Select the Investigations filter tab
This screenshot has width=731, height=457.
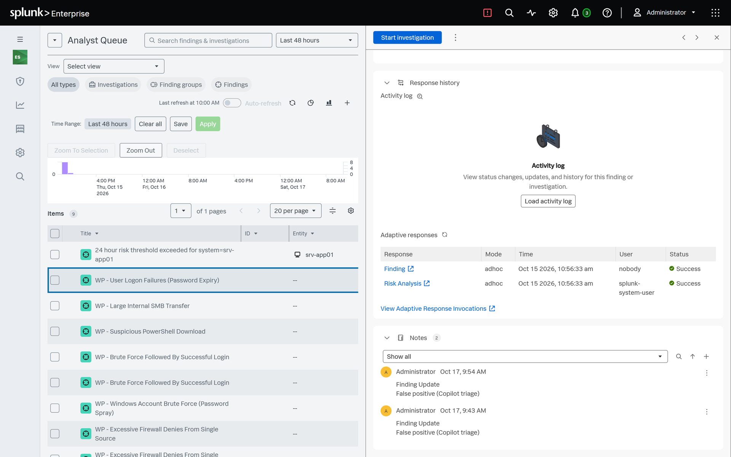[x=113, y=85]
